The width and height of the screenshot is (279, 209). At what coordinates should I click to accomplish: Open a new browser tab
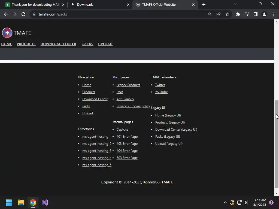tap(204, 5)
